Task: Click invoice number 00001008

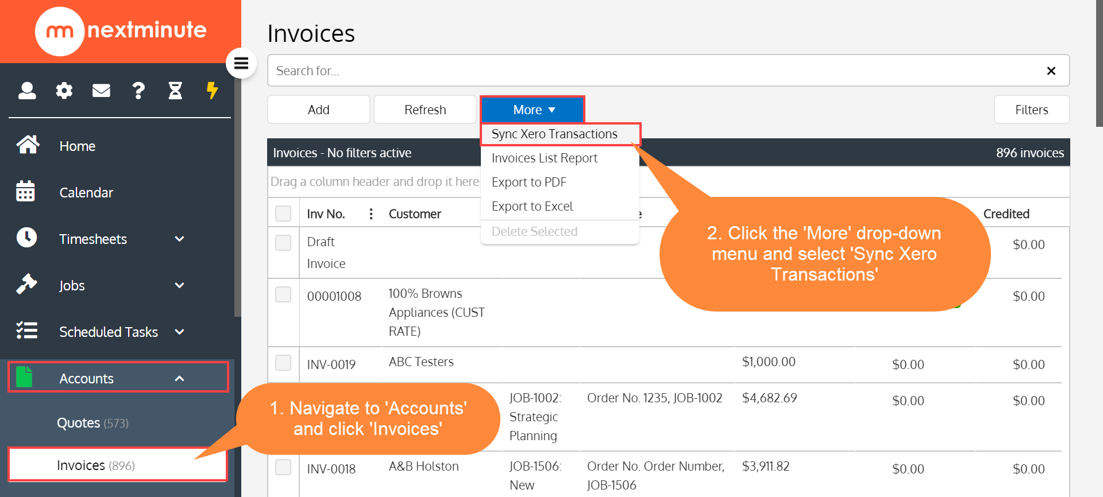Action: click(334, 297)
